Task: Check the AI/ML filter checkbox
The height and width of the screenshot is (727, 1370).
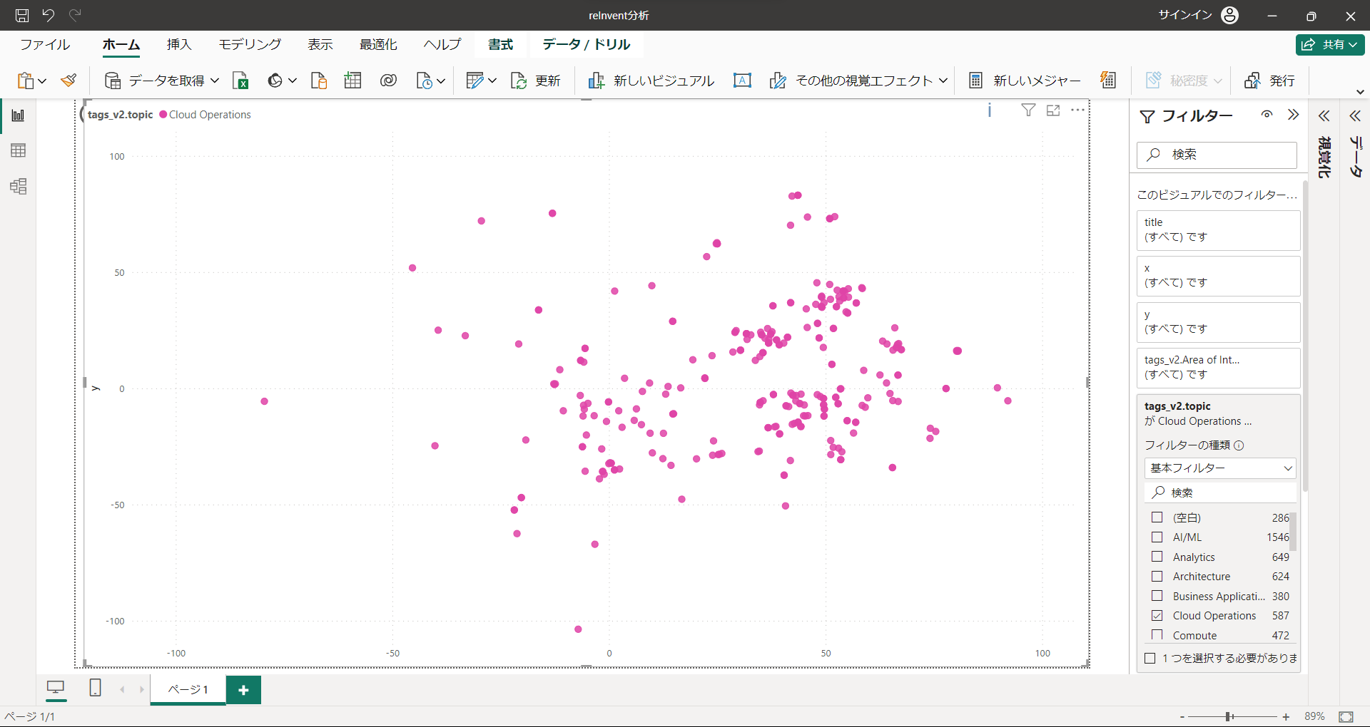Action: click(1157, 537)
